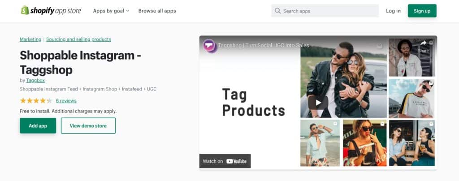Click the Taggshop channel avatar icon
Image resolution: width=459 pixels, height=181 pixels.
coord(210,46)
